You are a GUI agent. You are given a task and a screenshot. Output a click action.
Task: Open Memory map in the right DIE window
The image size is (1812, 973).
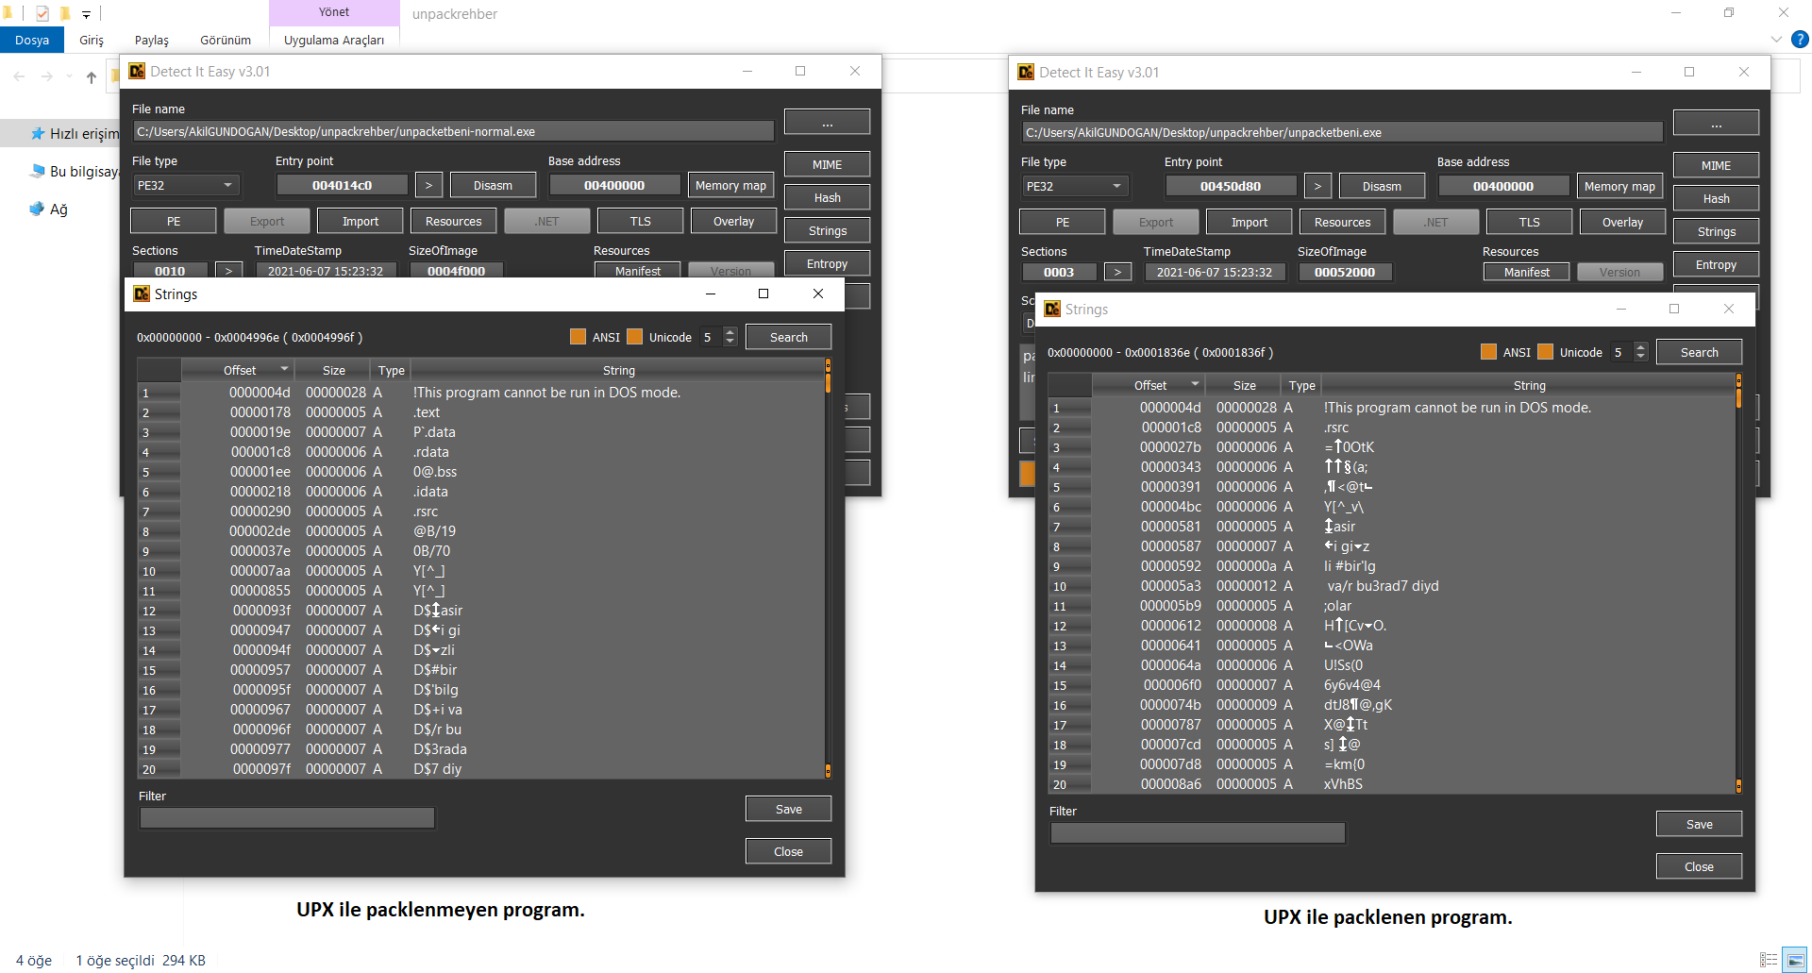(x=1619, y=186)
